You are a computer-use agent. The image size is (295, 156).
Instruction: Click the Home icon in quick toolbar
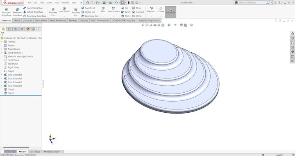(x=88, y=2)
